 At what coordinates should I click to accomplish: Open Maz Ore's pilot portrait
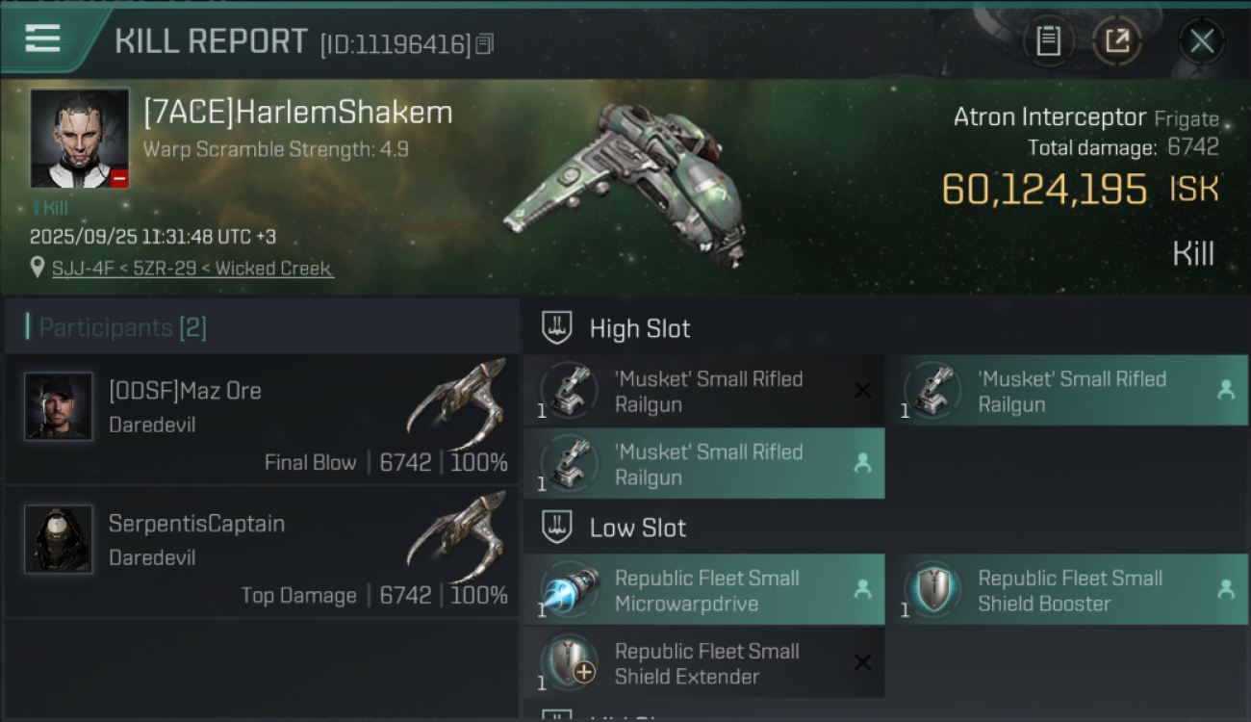[x=59, y=406]
